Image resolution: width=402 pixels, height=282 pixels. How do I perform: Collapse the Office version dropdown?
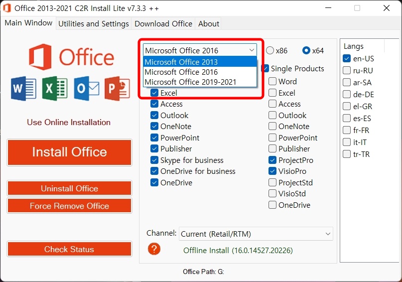tap(252, 50)
